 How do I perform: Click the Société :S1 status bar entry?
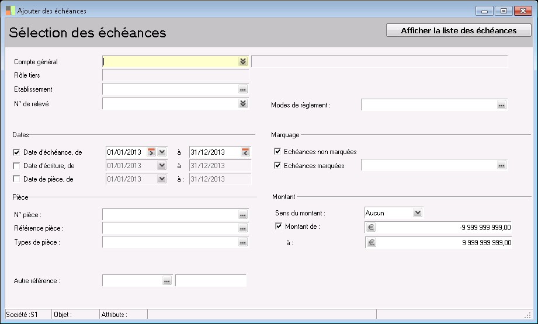[x=29, y=315]
